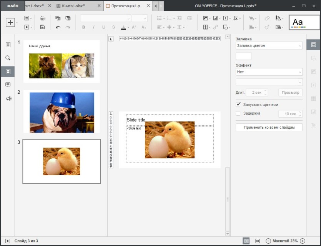321x246 pixels.
Task: Click the zoom in plus button
Action: pyautogui.click(x=303, y=241)
